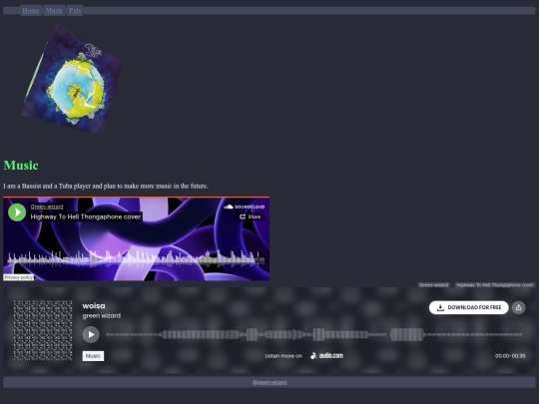This screenshot has width=539, height=404.
Task: Click the SoundCloud logo in the player
Action: point(245,206)
